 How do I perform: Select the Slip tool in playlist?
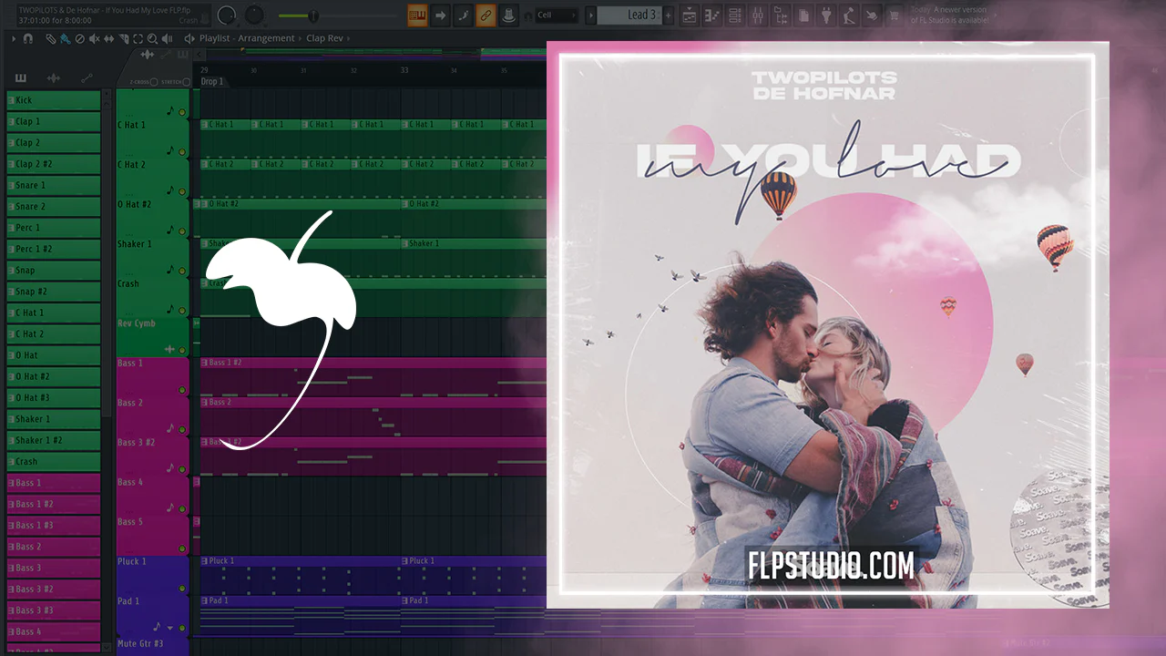108,39
